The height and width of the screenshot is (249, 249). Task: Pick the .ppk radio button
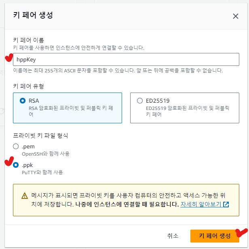(16, 165)
